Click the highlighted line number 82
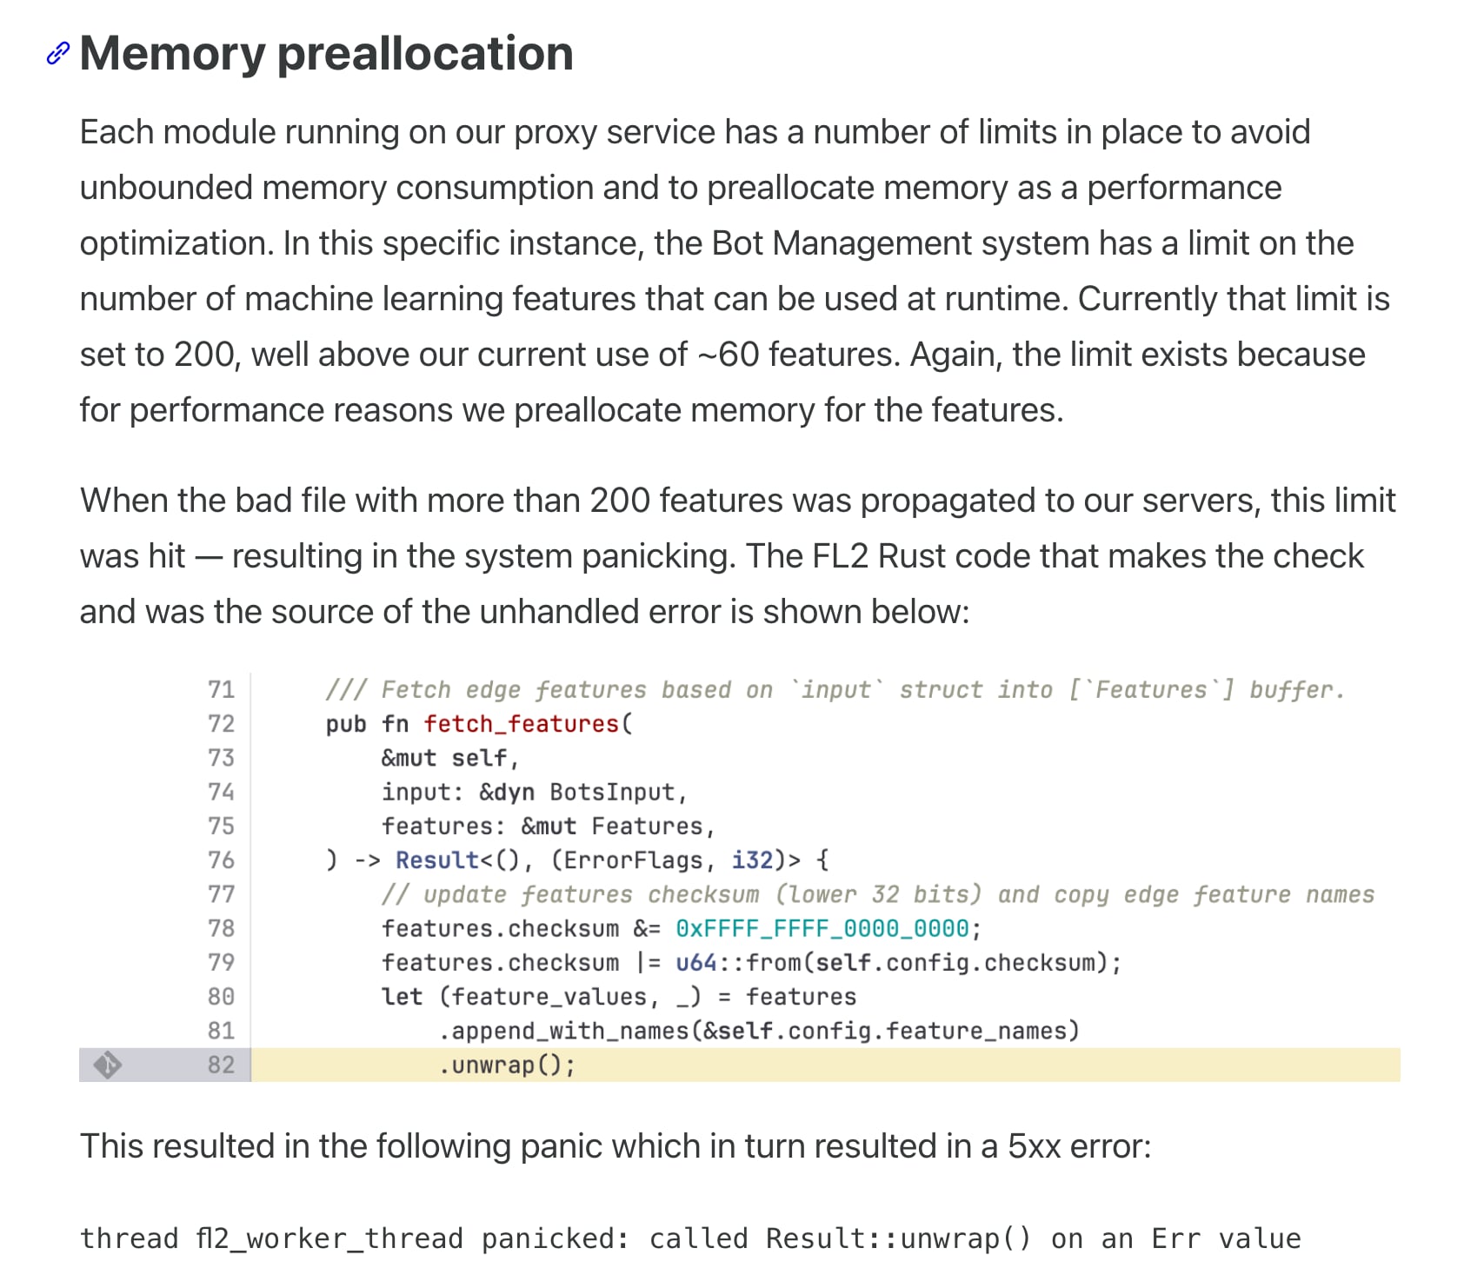Screen dimensions: 1464x1288 [221, 1065]
